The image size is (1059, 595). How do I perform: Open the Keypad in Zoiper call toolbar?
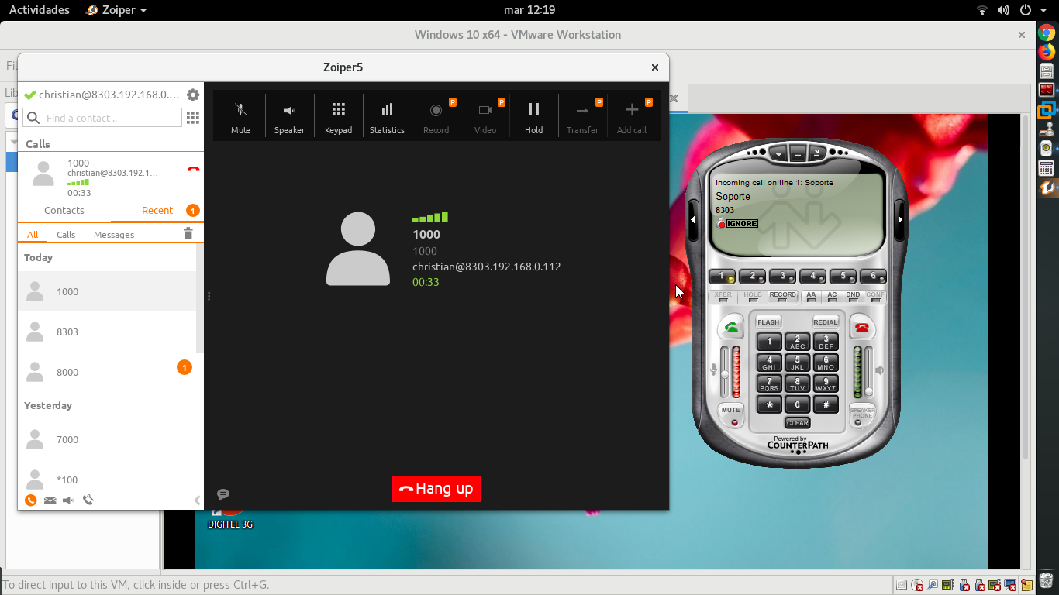coord(338,117)
